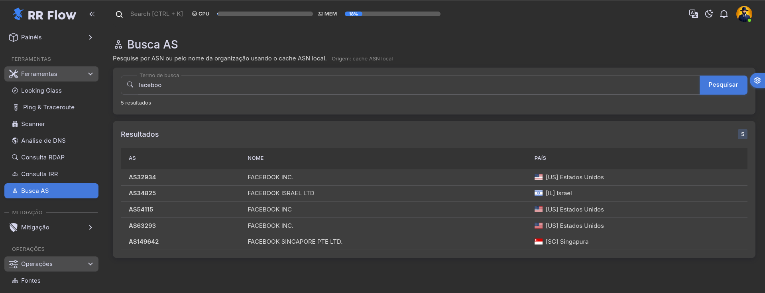Click the search magnifier icon in top bar
Image resolution: width=765 pixels, height=293 pixels.
tap(119, 14)
